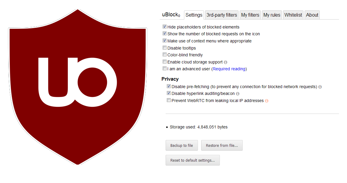Check Color-blind friendly

[164, 54]
